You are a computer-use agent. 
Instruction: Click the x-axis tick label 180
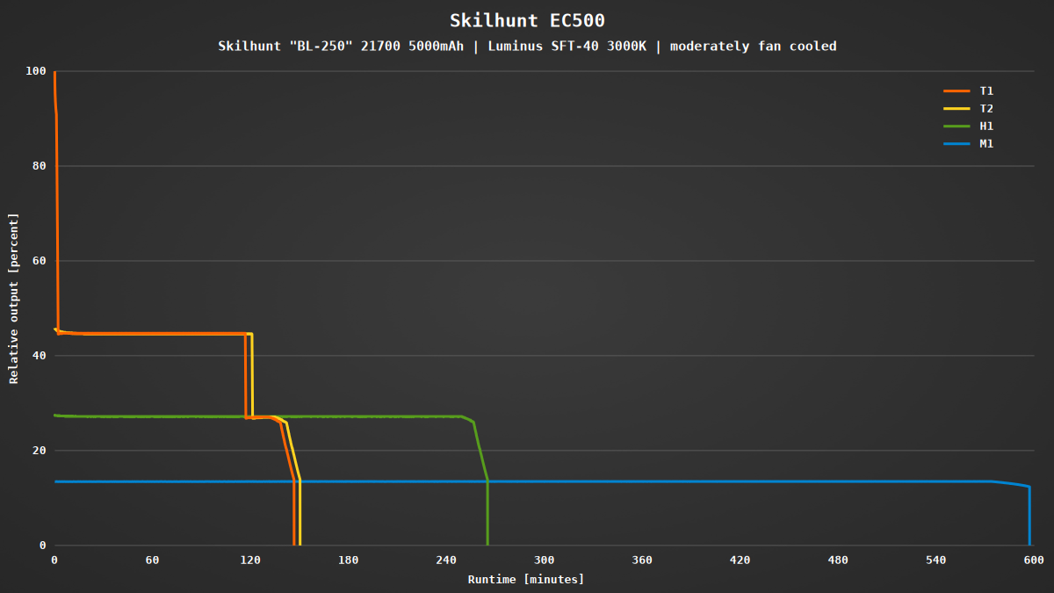(x=348, y=560)
